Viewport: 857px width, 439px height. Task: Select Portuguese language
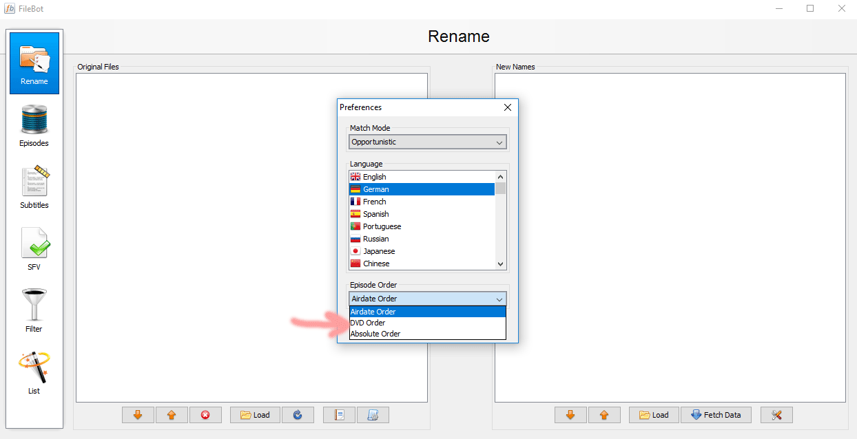tap(422, 226)
